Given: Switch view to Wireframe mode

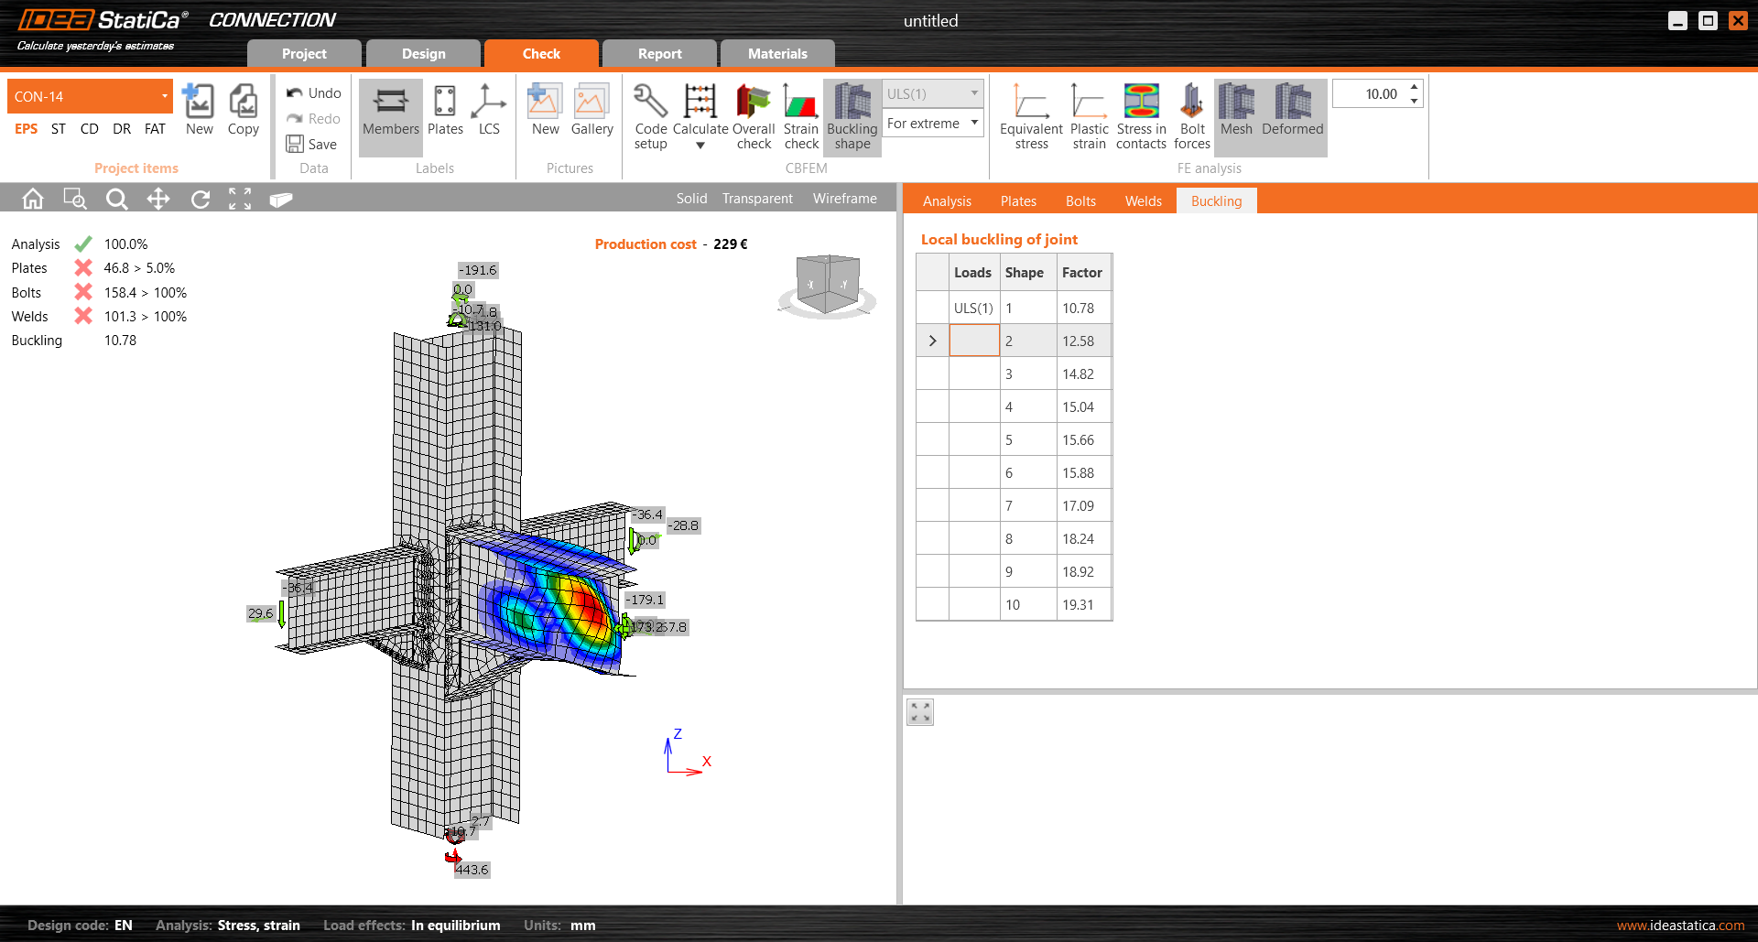Looking at the screenshot, I should pyautogui.click(x=844, y=199).
